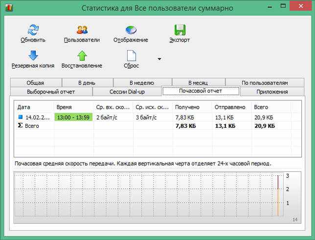Image resolution: width=315 pixels, height=240 pixels.
Task: Click the non-bold 20,9 КБ total cell
Action: (x=264, y=118)
